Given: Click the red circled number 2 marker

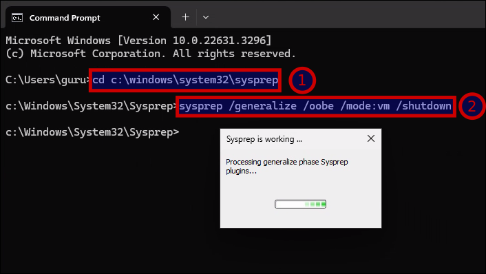Looking at the screenshot, I should tap(472, 106).
